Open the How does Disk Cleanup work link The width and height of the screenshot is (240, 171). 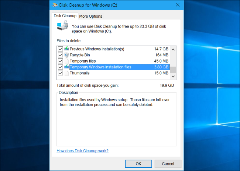pyautogui.click(x=82, y=151)
